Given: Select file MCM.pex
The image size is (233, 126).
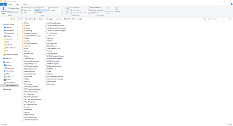Looking at the screenshot, I should [49, 41].
